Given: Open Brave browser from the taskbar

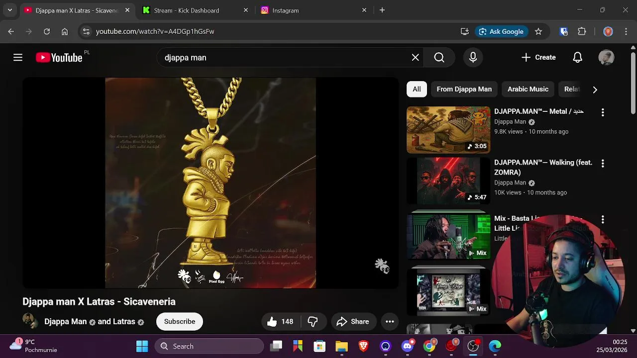Looking at the screenshot, I should click(364, 346).
